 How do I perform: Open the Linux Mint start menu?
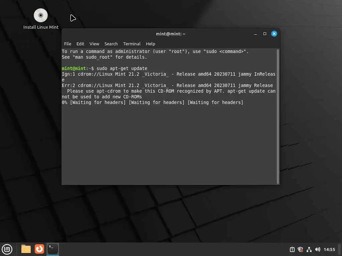7,249
